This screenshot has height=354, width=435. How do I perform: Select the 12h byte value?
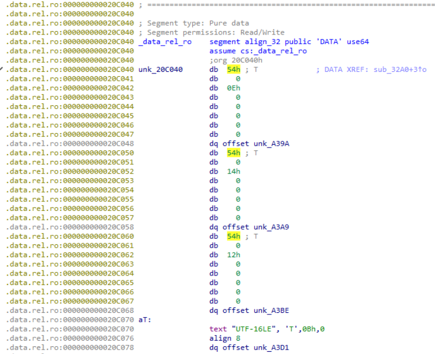click(233, 254)
